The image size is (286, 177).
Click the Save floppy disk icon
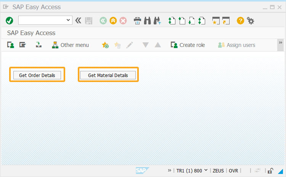click(88, 21)
